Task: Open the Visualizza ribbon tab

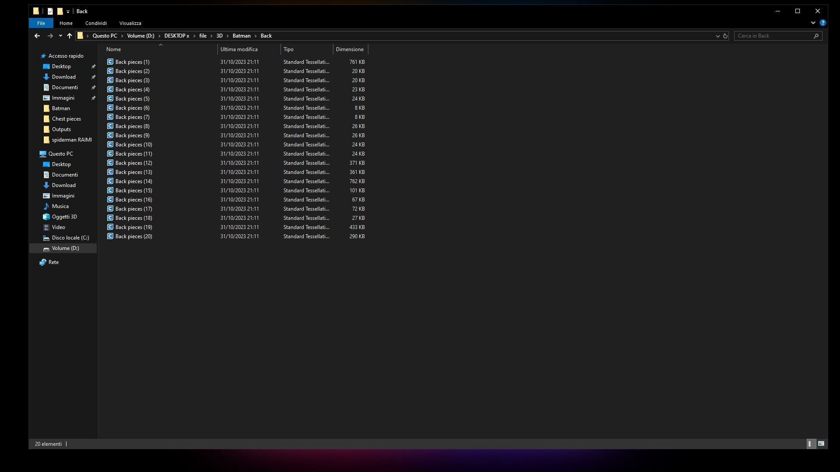Action: 130,23
